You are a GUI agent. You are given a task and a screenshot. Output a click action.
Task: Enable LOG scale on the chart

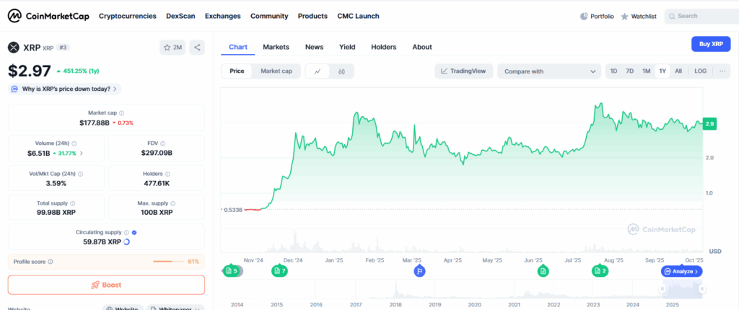[700, 71]
